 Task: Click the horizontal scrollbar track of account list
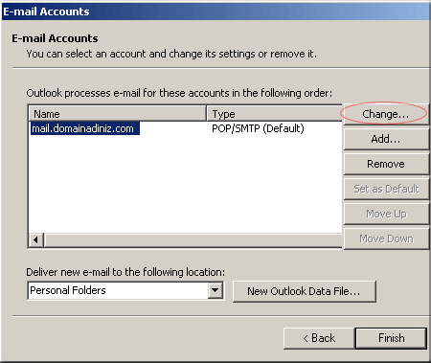point(193,240)
